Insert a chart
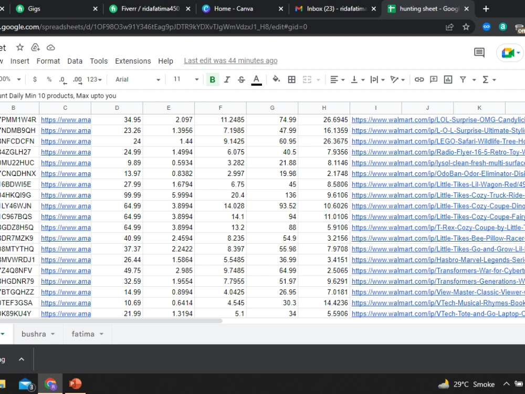Viewport: 525px width, 394px height. [x=448, y=79]
